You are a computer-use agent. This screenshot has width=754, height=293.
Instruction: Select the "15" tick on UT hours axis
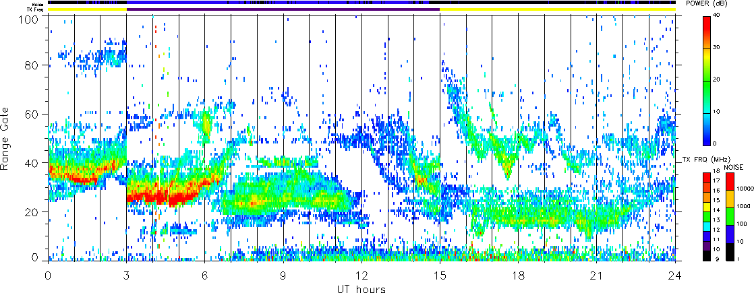[x=440, y=275]
